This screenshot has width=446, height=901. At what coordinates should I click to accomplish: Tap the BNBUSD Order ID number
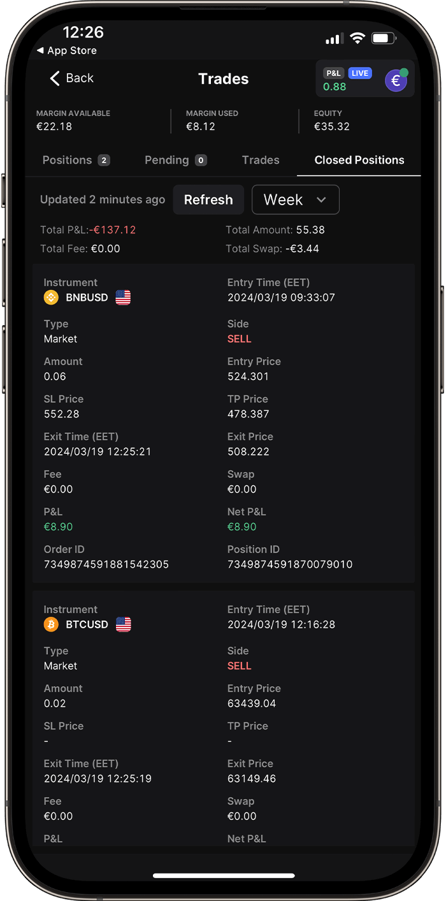tap(106, 564)
